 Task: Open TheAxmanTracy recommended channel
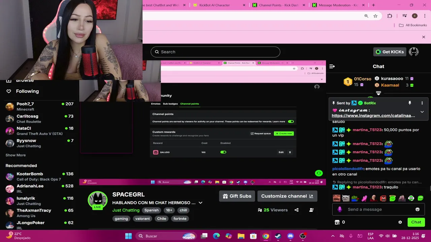(39, 213)
